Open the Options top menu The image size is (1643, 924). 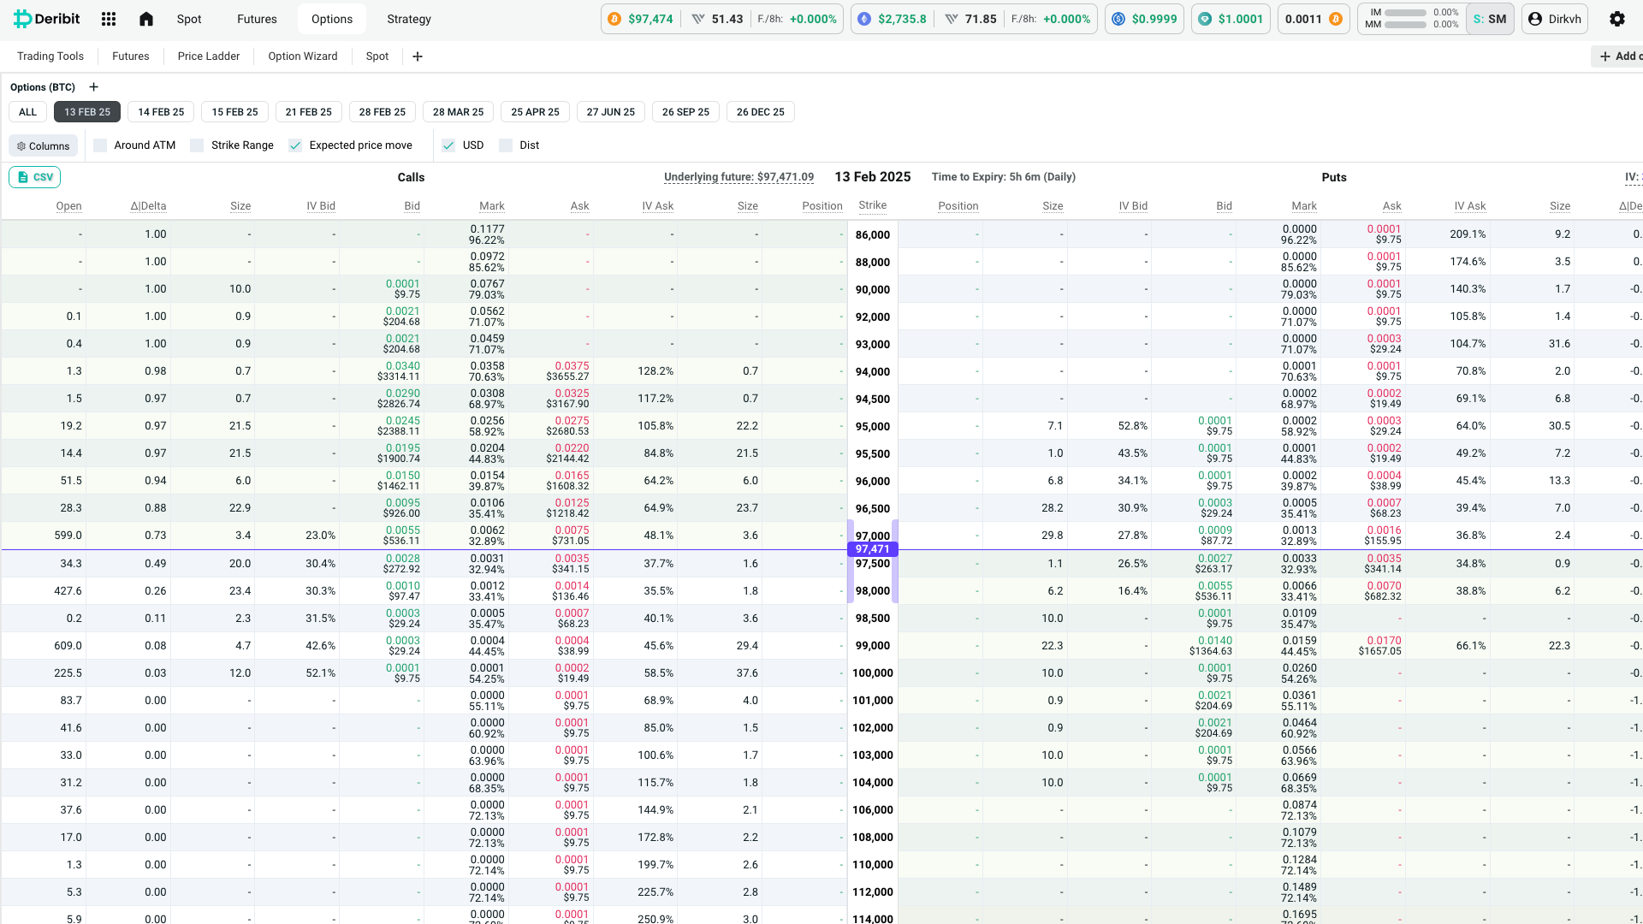pyautogui.click(x=332, y=19)
